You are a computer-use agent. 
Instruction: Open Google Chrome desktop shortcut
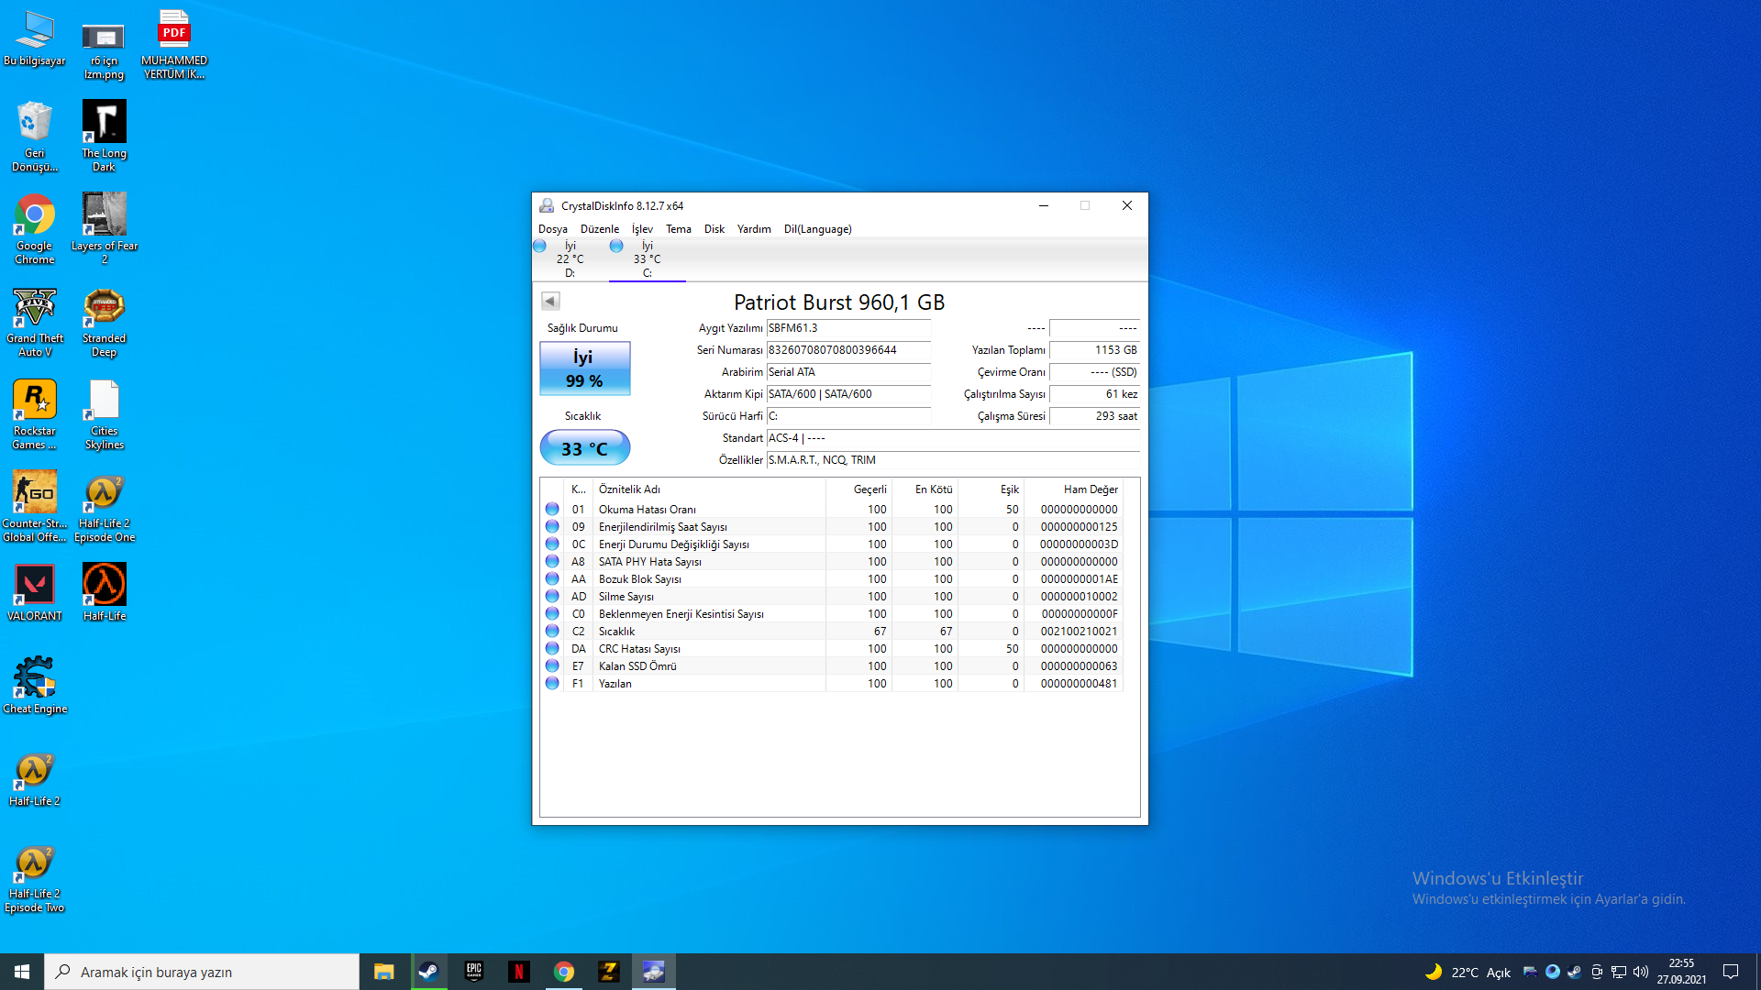click(x=35, y=229)
